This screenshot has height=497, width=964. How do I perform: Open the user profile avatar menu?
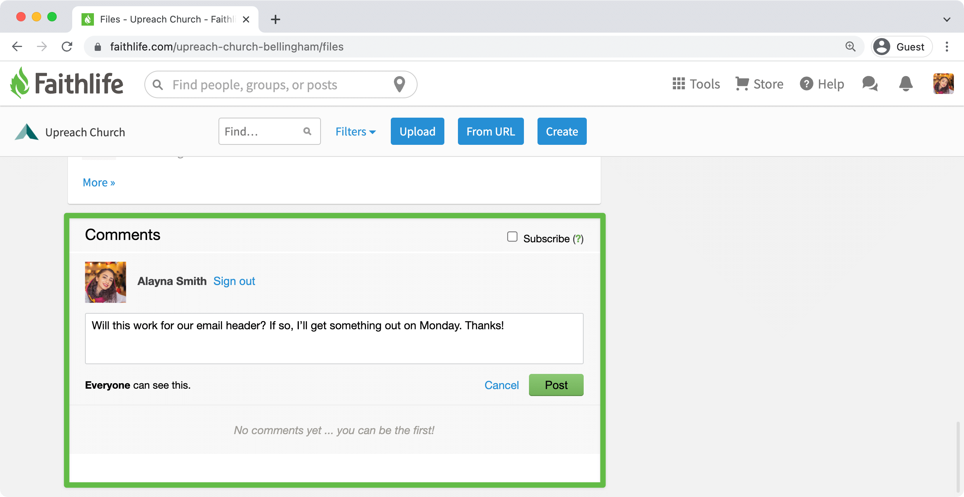click(x=943, y=84)
